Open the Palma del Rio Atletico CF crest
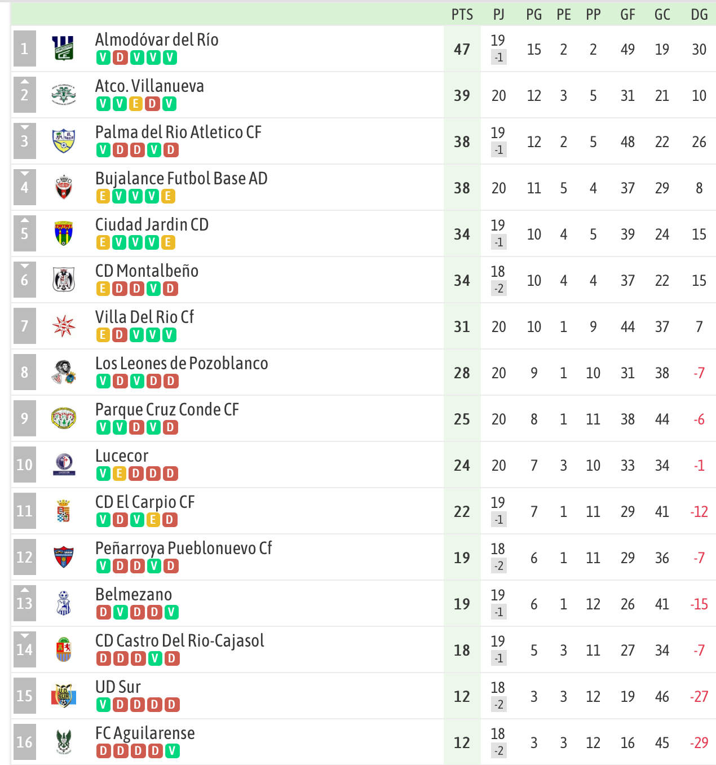The image size is (716, 765). tap(63, 141)
